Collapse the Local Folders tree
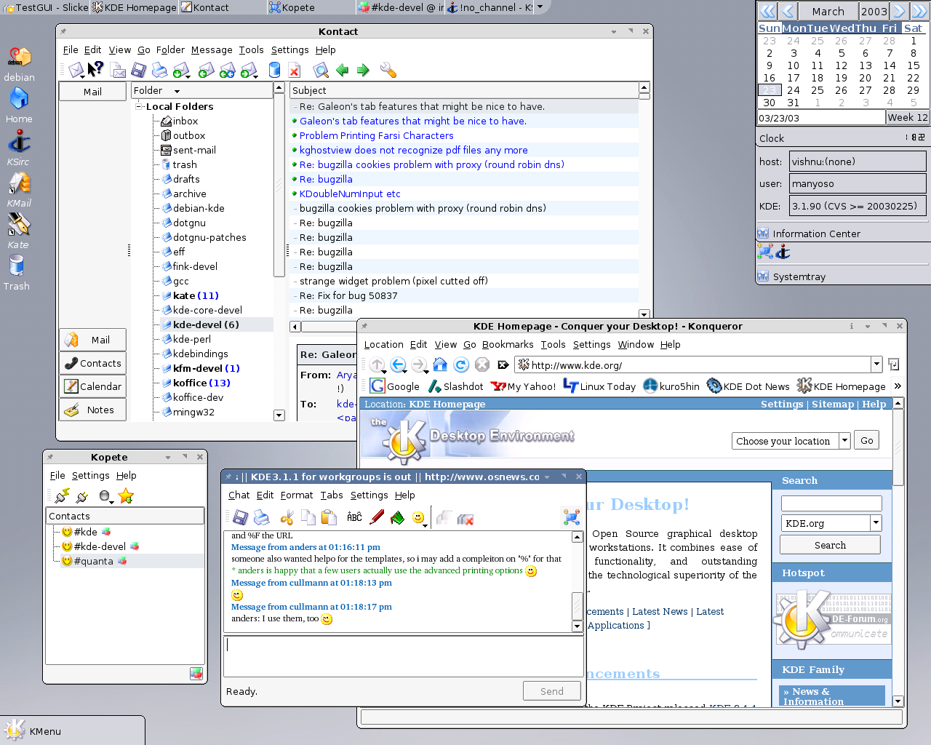Image resolution: width=931 pixels, height=745 pixels. click(x=138, y=106)
